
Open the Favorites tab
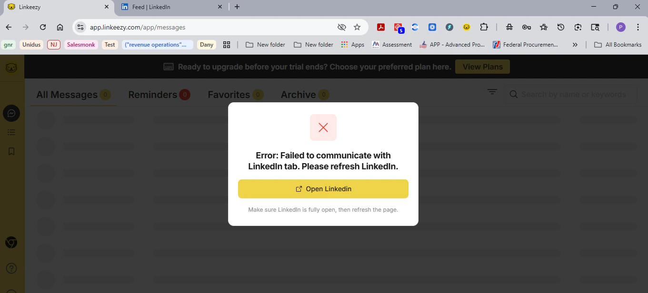(x=236, y=95)
